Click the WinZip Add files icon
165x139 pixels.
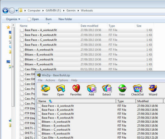point(91,88)
